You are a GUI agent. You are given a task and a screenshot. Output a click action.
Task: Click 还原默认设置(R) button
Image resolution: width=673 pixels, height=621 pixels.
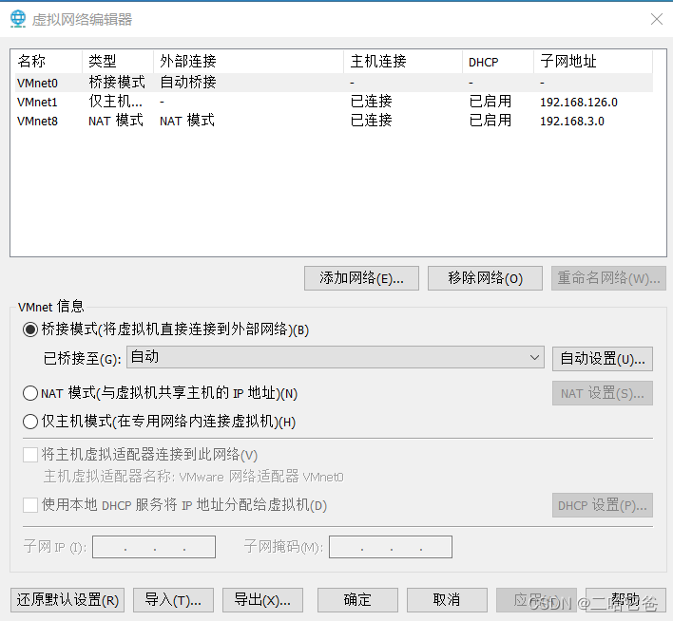(x=67, y=600)
